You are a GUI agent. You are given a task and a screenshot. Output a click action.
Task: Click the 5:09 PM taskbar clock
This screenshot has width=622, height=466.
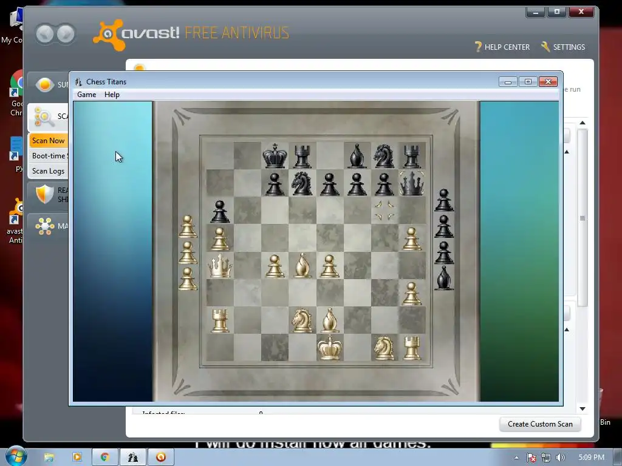(592, 458)
